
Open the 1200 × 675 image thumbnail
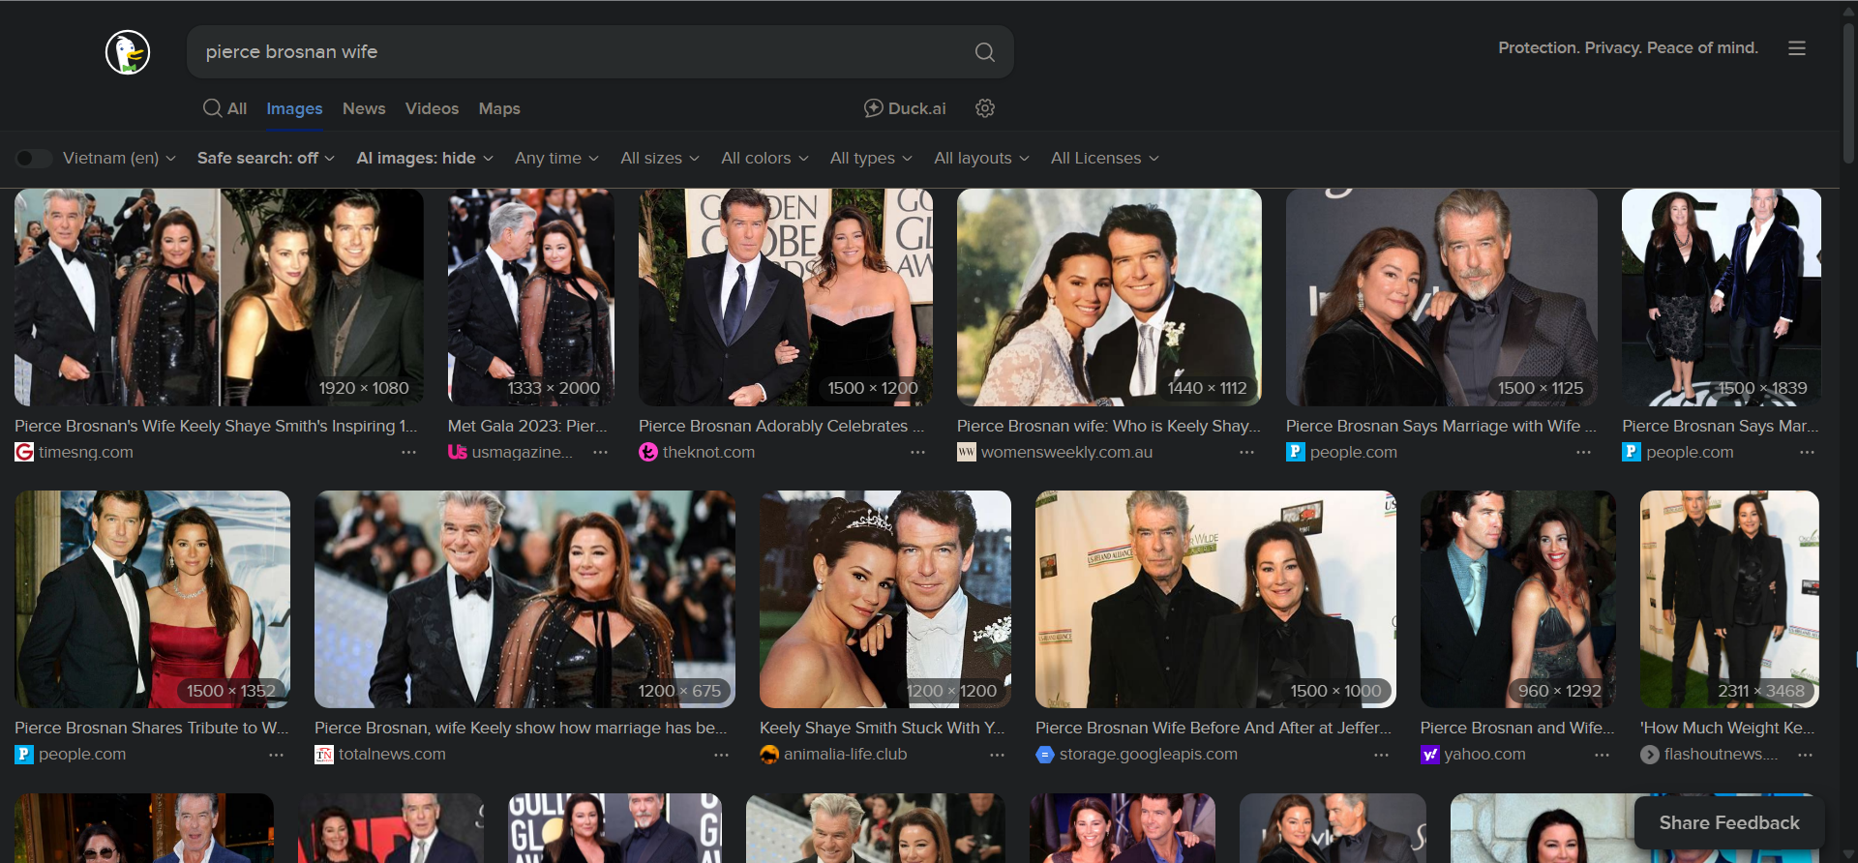pos(524,599)
